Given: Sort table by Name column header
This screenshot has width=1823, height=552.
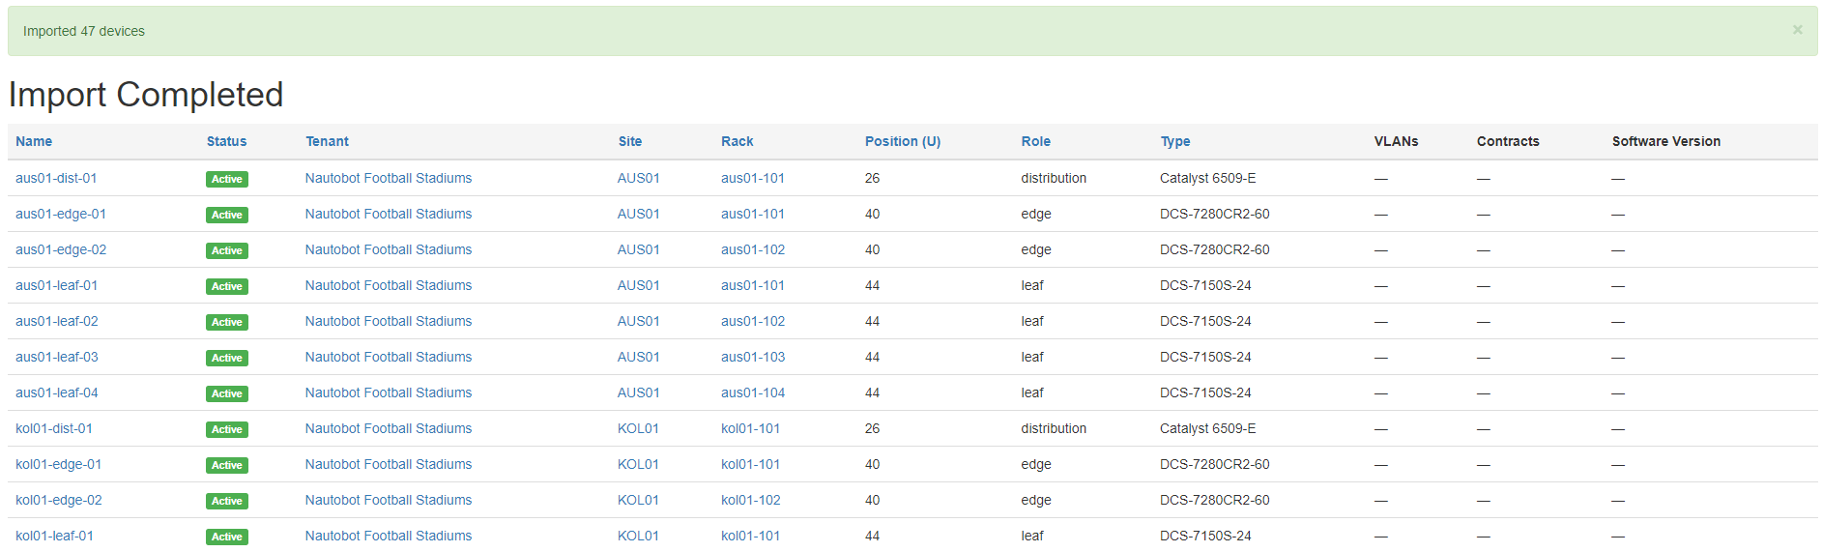Looking at the screenshot, I should pyautogui.click(x=34, y=141).
